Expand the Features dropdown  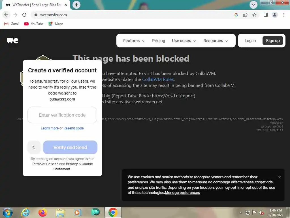[x=134, y=41]
